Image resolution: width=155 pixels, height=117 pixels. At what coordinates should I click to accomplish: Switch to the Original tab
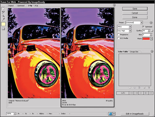pyautogui.click(x=11, y=6)
